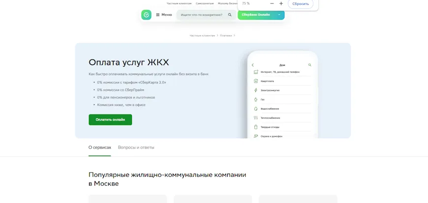Screen dimensions: 428x203
Task: Click the Сбросить zoom reset button
Action: [x=301, y=4]
